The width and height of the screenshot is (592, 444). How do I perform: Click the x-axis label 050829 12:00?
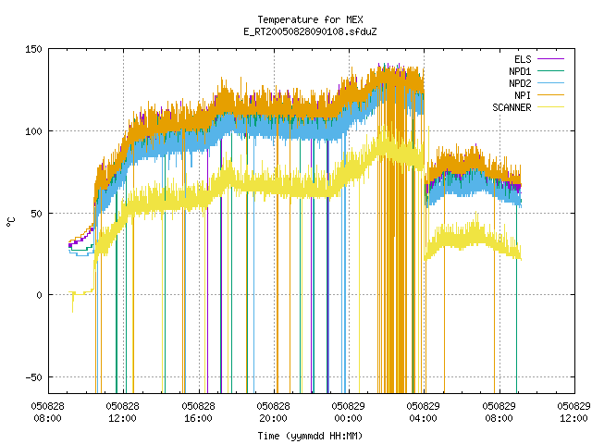tap(573, 412)
